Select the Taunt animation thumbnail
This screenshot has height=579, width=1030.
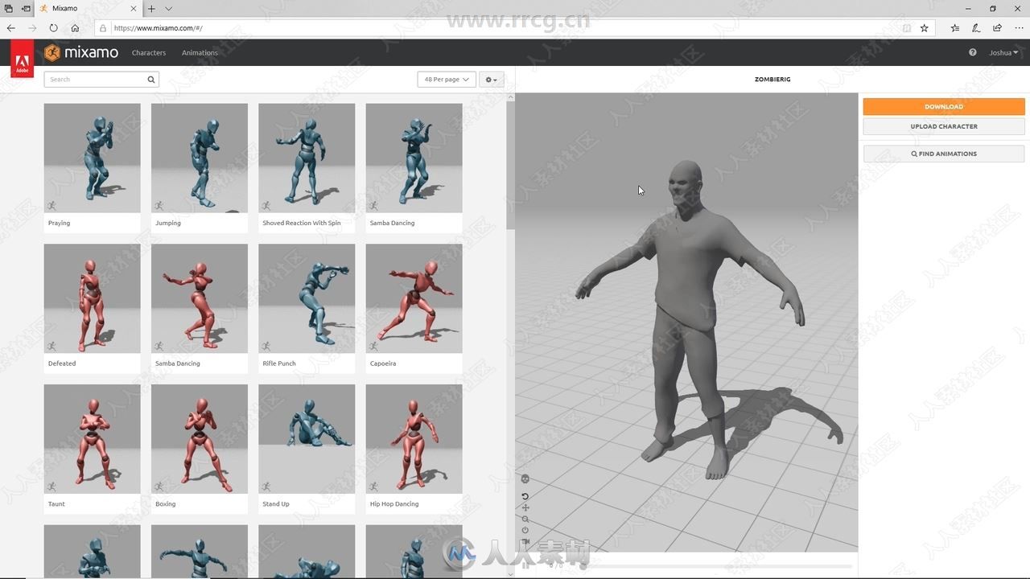92,439
